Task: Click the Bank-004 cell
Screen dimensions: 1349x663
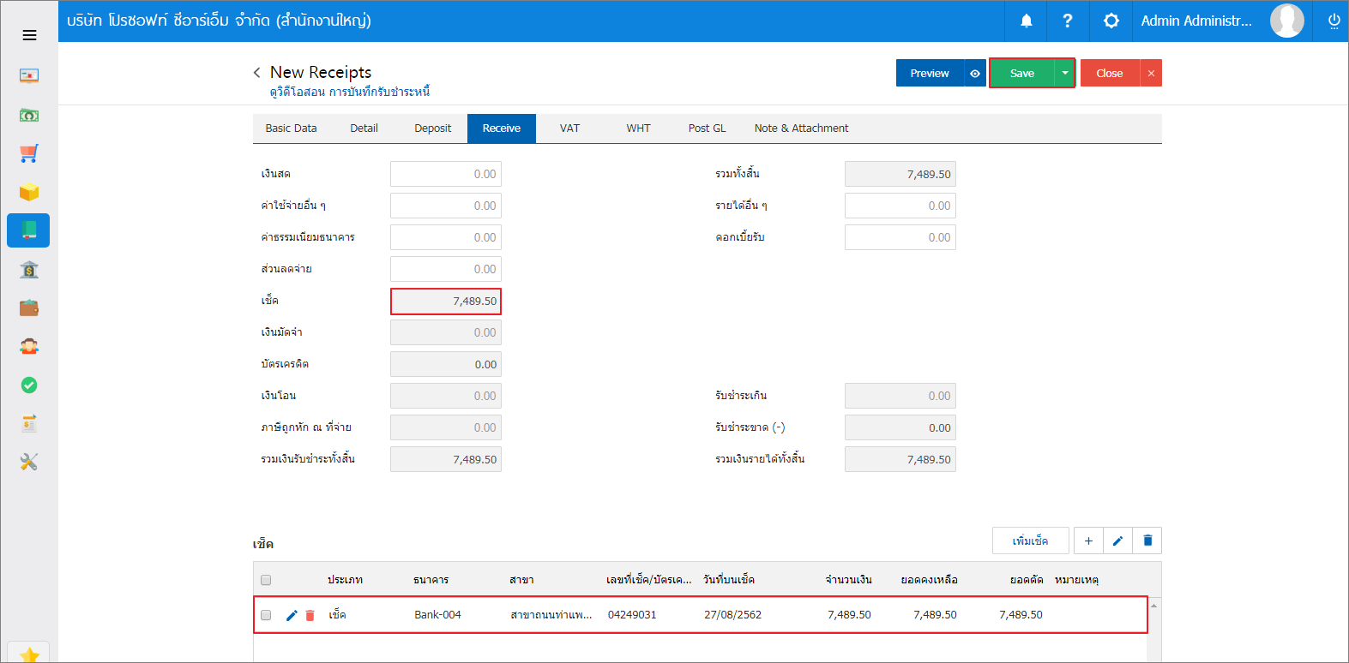Action: [437, 615]
